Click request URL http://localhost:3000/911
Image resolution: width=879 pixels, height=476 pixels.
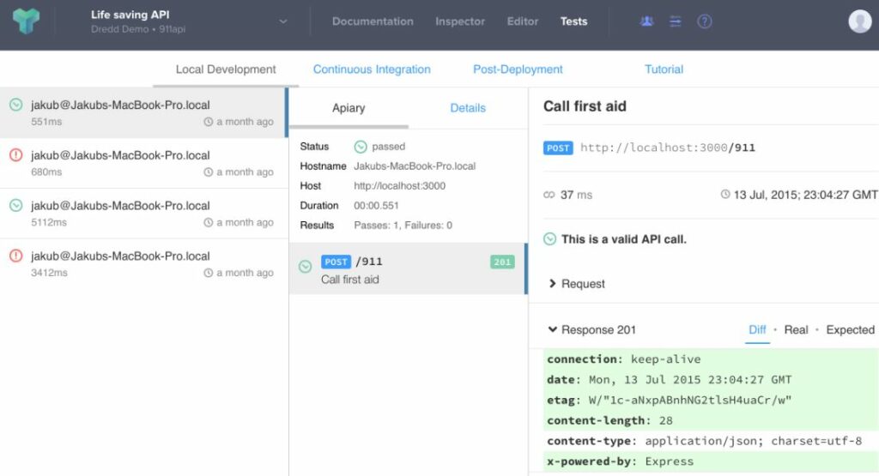click(668, 148)
